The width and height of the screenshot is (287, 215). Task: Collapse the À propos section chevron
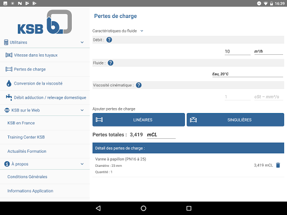pyautogui.click(x=82, y=164)
